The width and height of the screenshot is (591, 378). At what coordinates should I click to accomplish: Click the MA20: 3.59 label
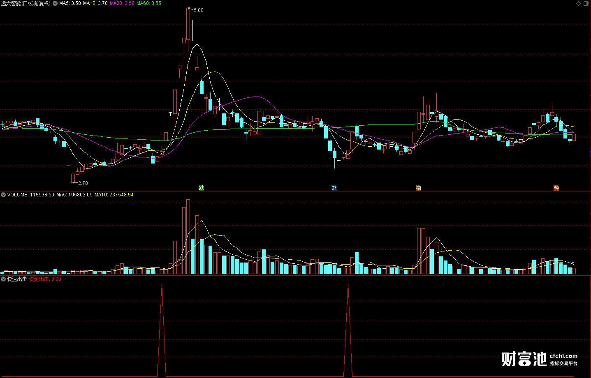coord(122,3)
